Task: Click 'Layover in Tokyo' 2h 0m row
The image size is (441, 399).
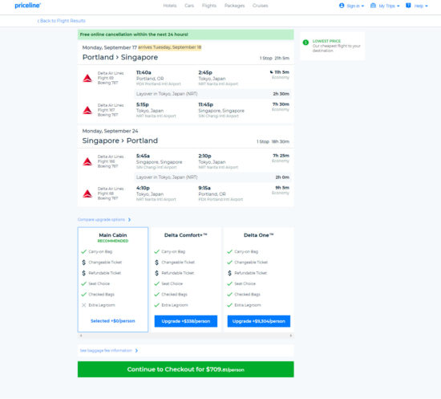Action: click(213, 177)
